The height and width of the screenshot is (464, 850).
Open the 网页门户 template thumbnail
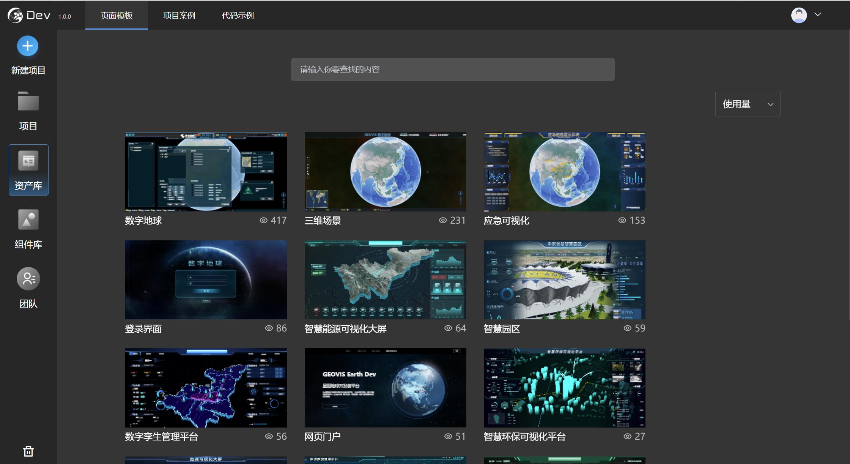tap(385, 388)
